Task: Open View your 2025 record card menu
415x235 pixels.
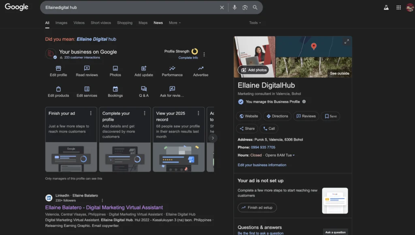Action: tap(198, 113)
